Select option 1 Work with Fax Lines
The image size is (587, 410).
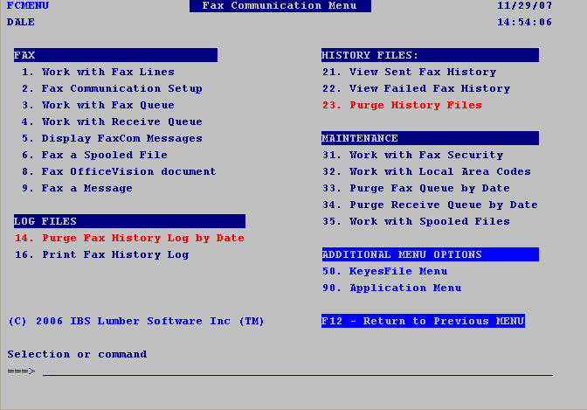pos(98,72)
